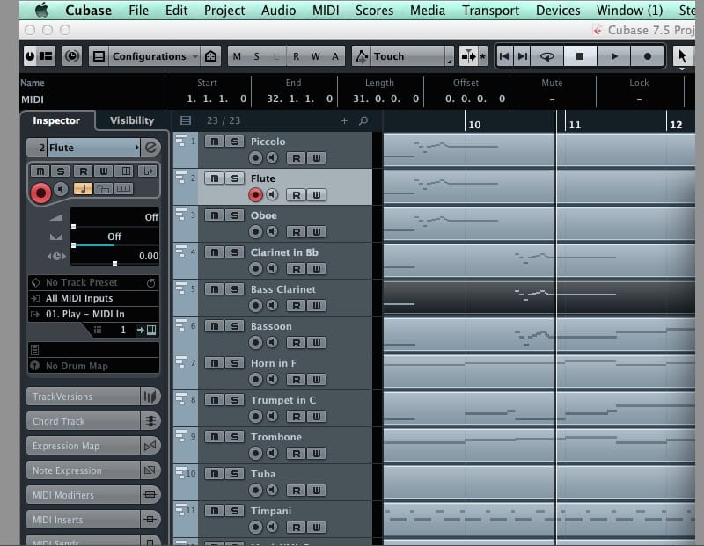This screenshot has height=546, width=704.
Task: Record-enable the Timpani track
Action: click(x=255, y=527)
